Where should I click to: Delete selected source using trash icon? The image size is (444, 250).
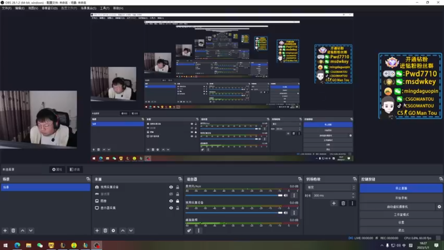(105, 231)
